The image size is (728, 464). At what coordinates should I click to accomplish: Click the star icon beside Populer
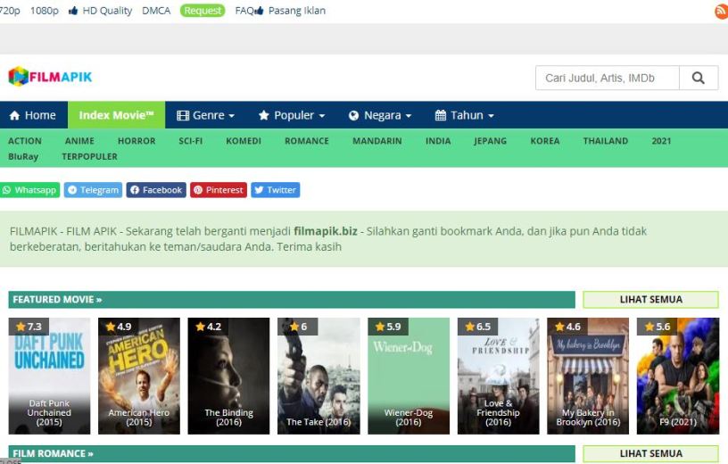[264, 115]
